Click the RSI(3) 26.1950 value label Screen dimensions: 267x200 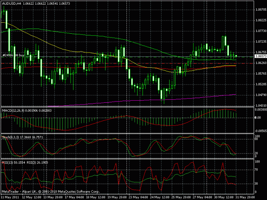[37, 162]
